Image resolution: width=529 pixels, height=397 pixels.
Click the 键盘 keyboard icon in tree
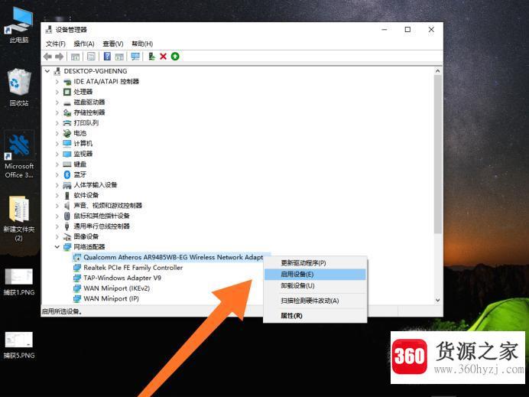[x=67, y=164]
